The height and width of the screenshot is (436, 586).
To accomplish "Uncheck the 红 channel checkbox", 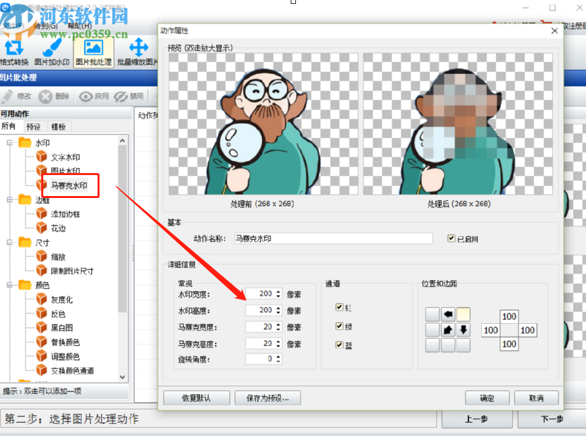I will (339, 307).
